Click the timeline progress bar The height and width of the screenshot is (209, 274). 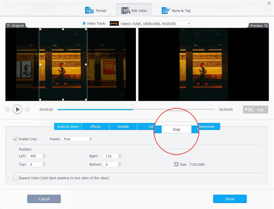coord(136,110)
